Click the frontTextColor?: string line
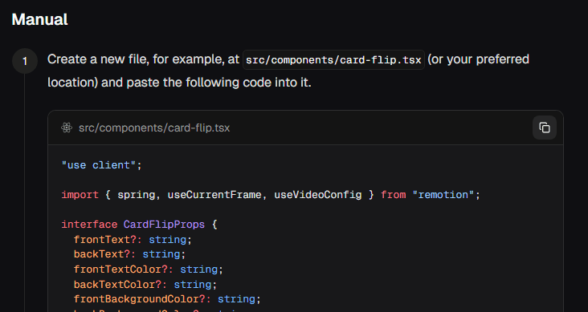The image size is (588, 312). click(149, 269)
